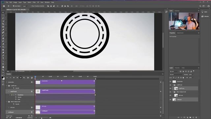
Task: Open the blend mode Normal dropdown
Action: tap(176, 74)
